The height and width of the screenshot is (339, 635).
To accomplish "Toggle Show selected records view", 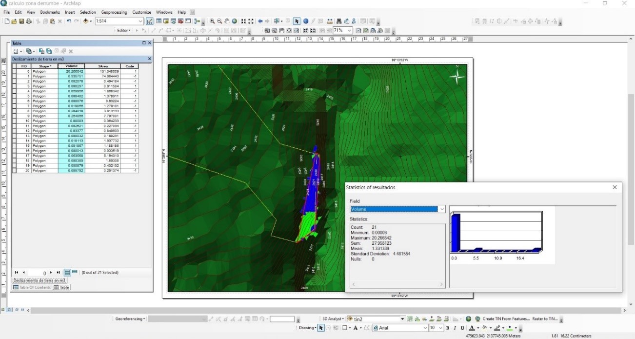I will pyautogui.click(x=75, y=272).
